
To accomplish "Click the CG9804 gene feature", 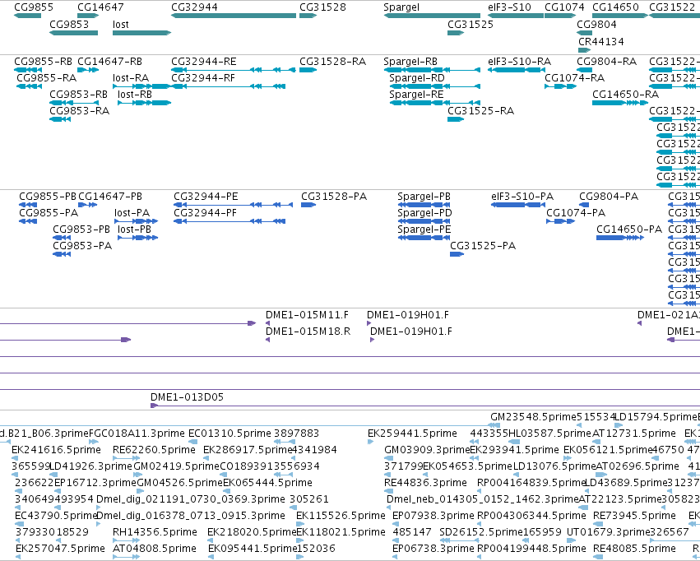I will [x=584, y=33].
